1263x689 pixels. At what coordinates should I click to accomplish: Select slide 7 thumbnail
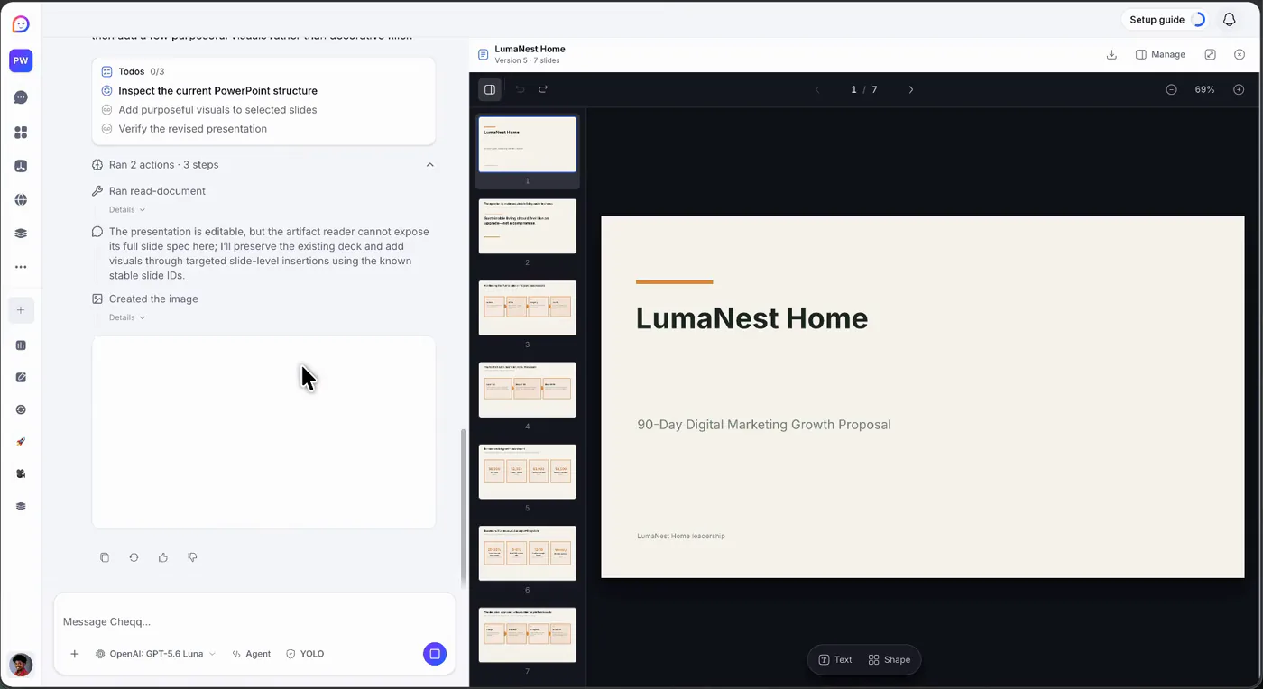[528, 635]
